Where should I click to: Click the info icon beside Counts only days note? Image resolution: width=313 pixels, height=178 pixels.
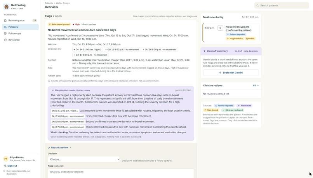[49, 81]
